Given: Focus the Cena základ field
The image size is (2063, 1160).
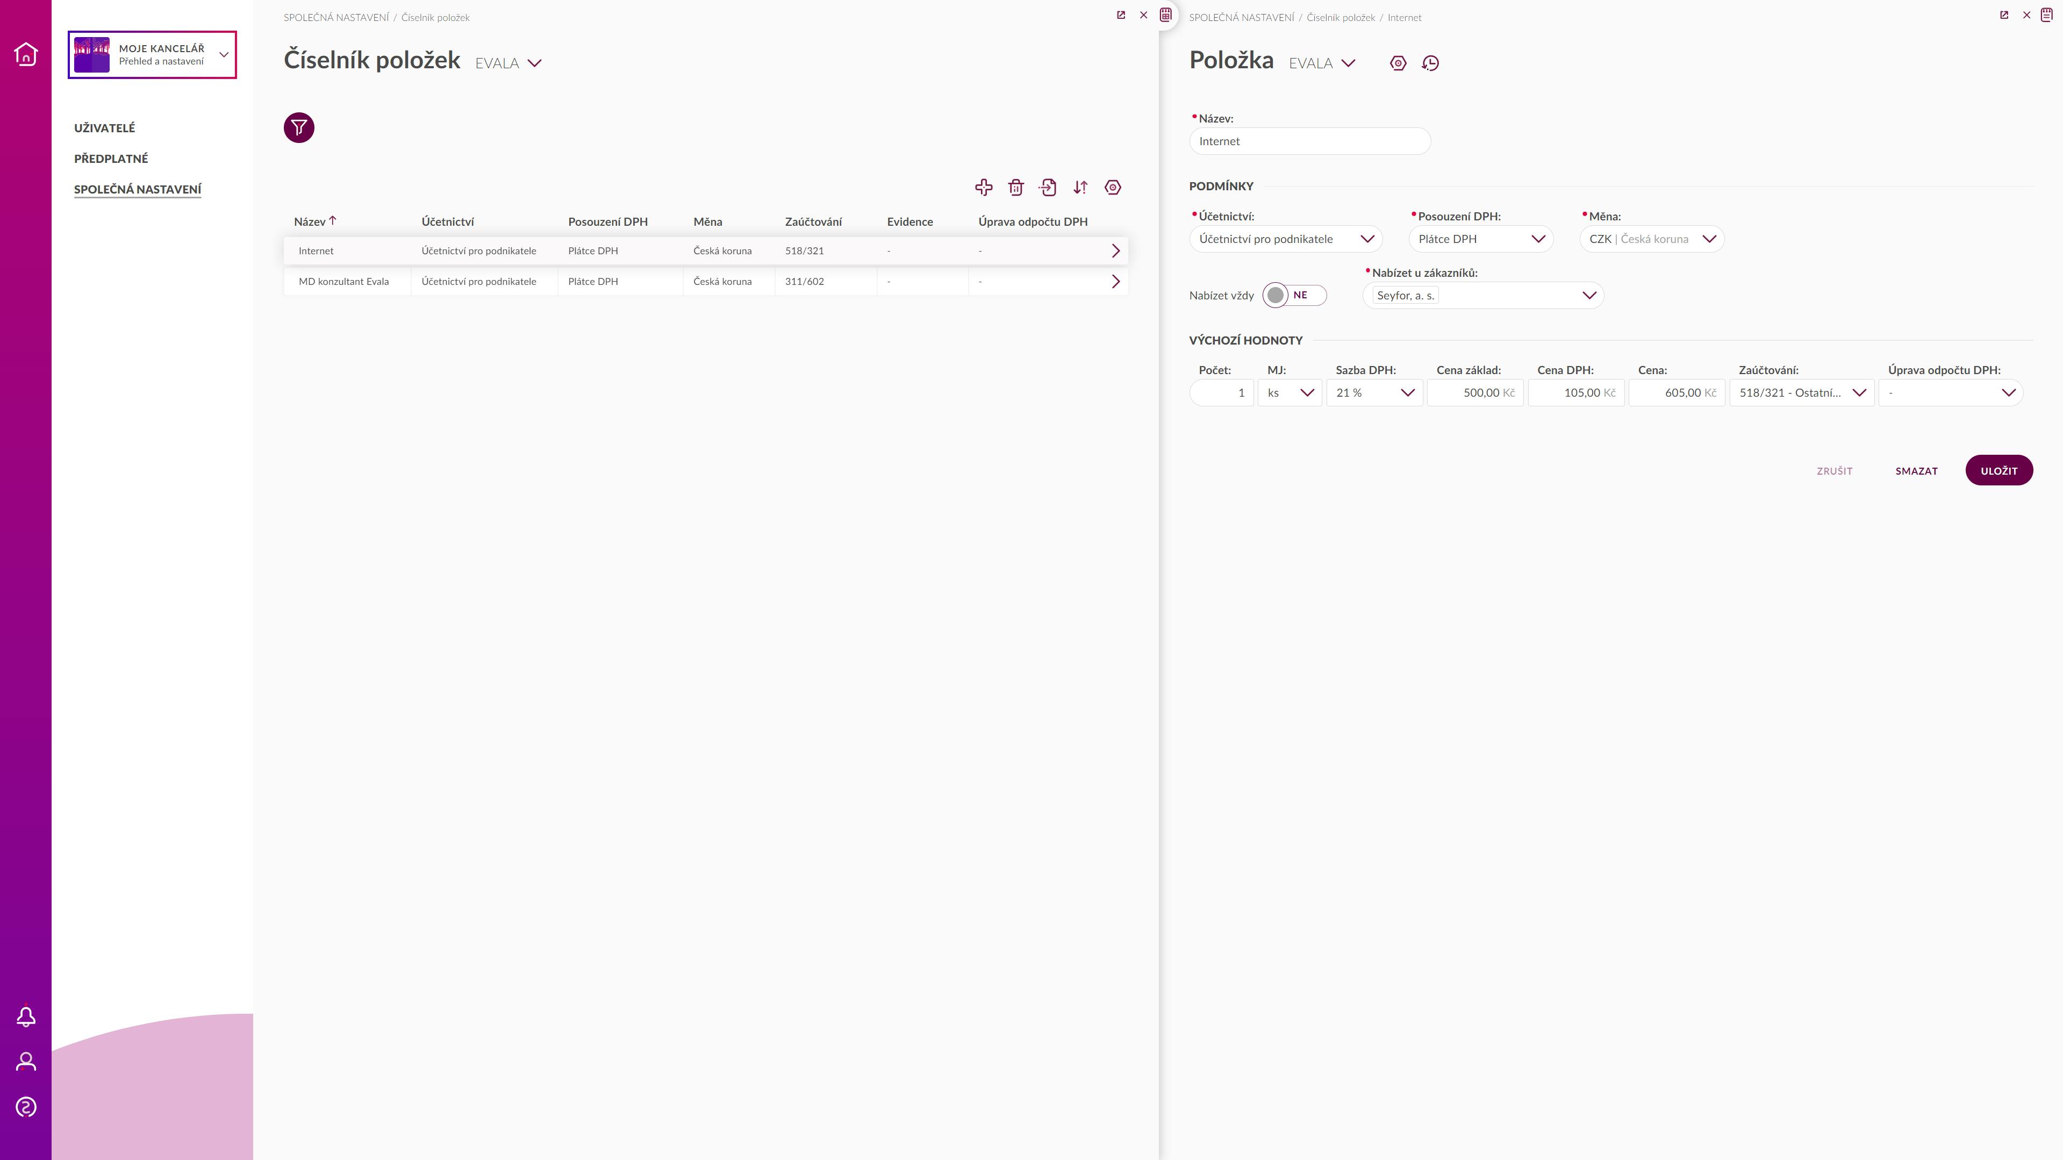Looking at the screenshot, I should click(1475, 392).
